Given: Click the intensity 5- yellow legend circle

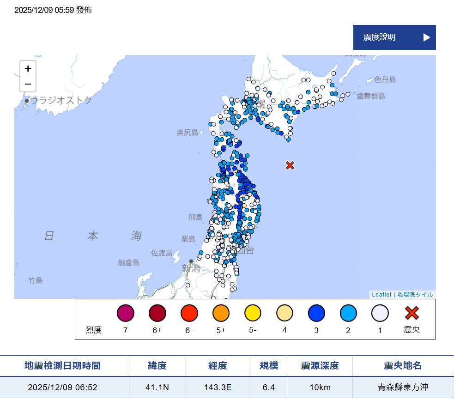Looking at the screenshot, I should 253,314.
